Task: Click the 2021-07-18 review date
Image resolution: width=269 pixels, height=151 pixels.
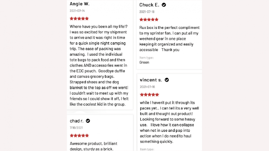Action: [x=147, y=12]
